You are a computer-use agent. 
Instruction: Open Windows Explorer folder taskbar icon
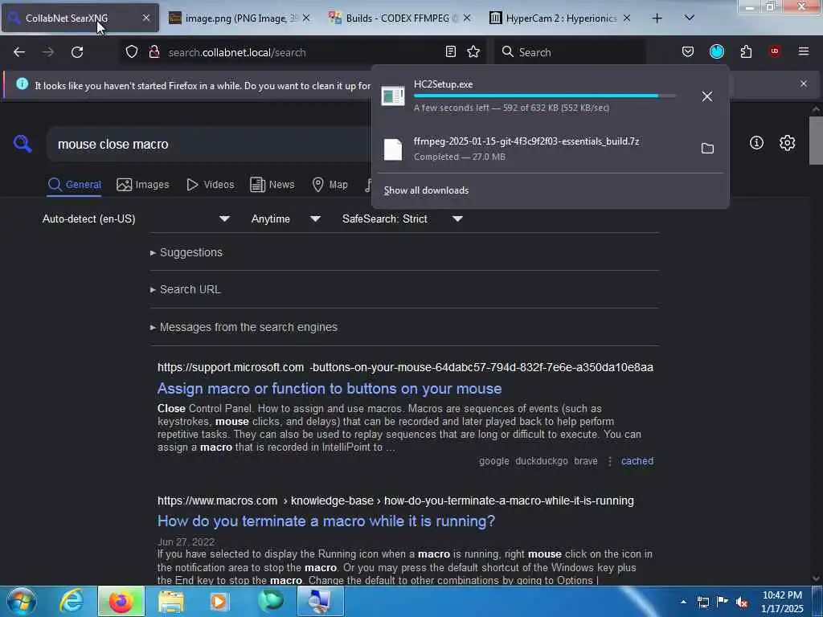[170, 601]
